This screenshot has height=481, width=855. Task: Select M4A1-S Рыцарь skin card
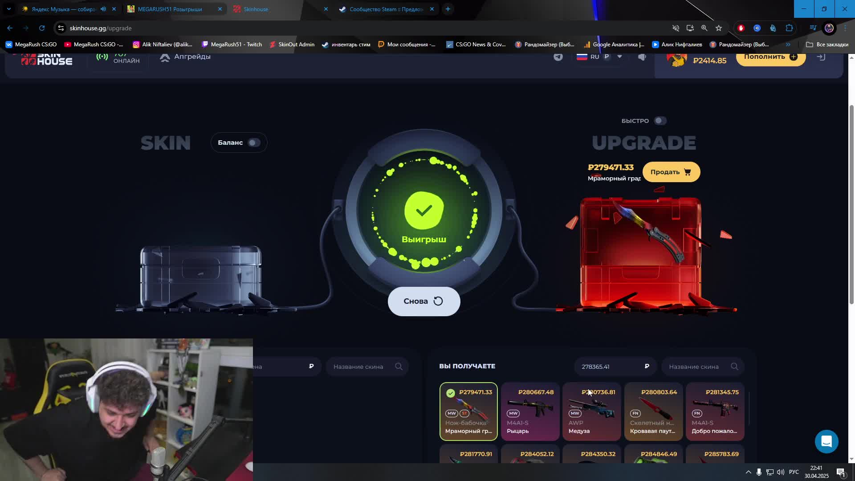coord(530,412)
